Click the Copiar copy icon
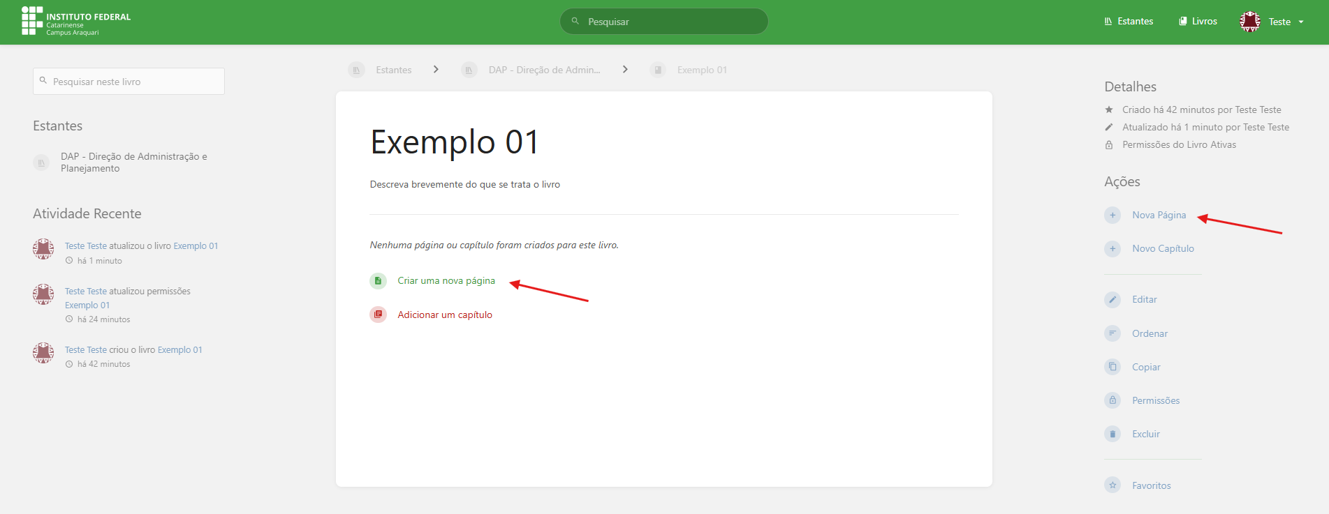The height and width of the screenshot is (514, 1329). pyautogui.click(x=1113, y=367)
